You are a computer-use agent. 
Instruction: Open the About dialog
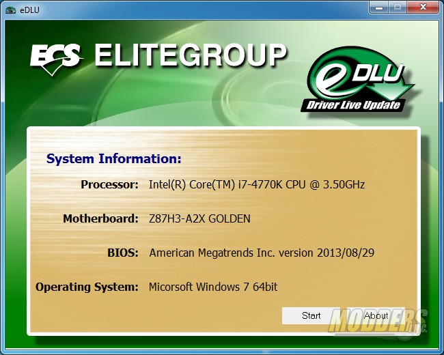pyautogui.click(x=376, y=315)
